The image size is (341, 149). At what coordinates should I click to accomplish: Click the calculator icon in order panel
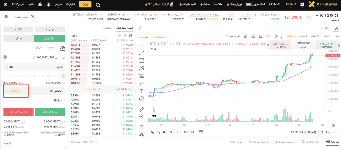(x=5, y=57)
